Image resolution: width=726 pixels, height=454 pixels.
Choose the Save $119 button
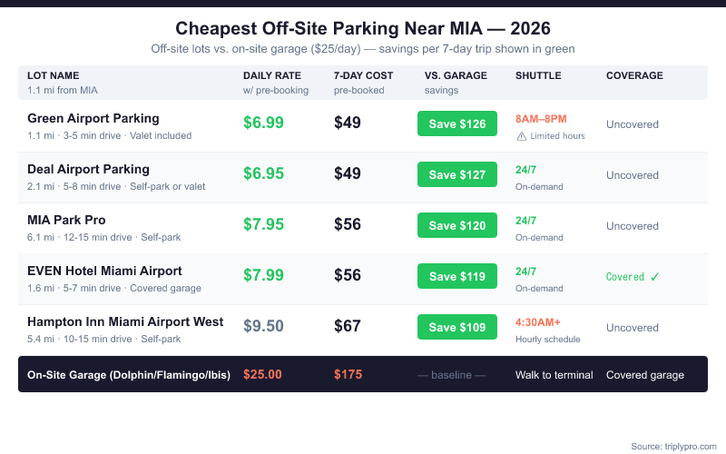tap(457, 277)
